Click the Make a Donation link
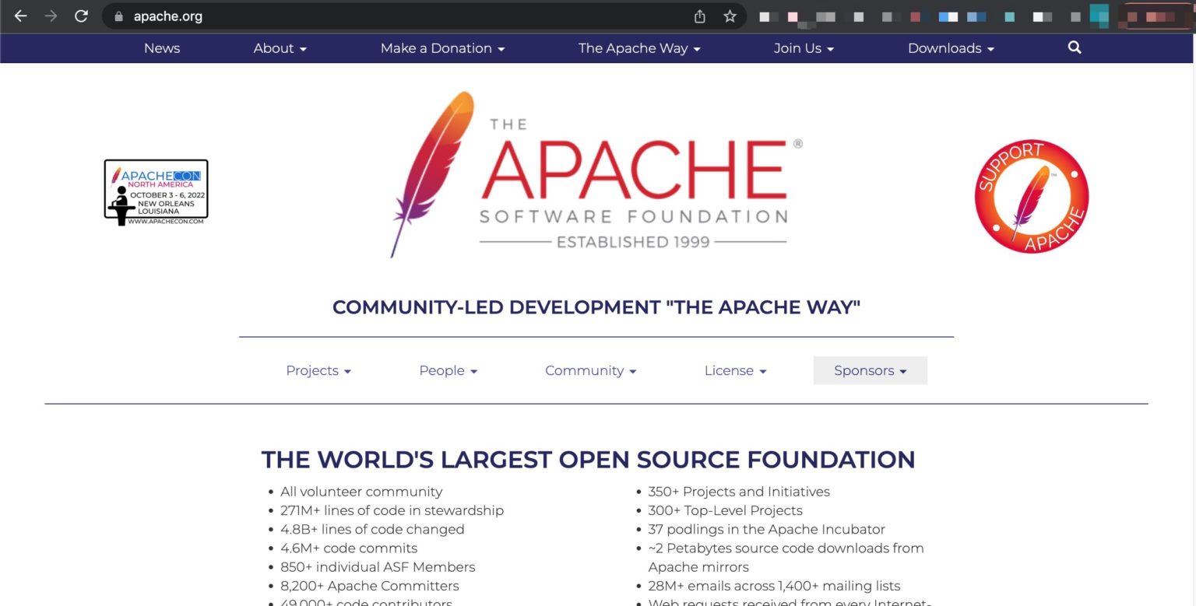This screenshot has width=1196, height=606. 441,48
